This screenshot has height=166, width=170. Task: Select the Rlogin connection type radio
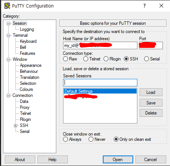pyautogui.click(x=106, y=59)
